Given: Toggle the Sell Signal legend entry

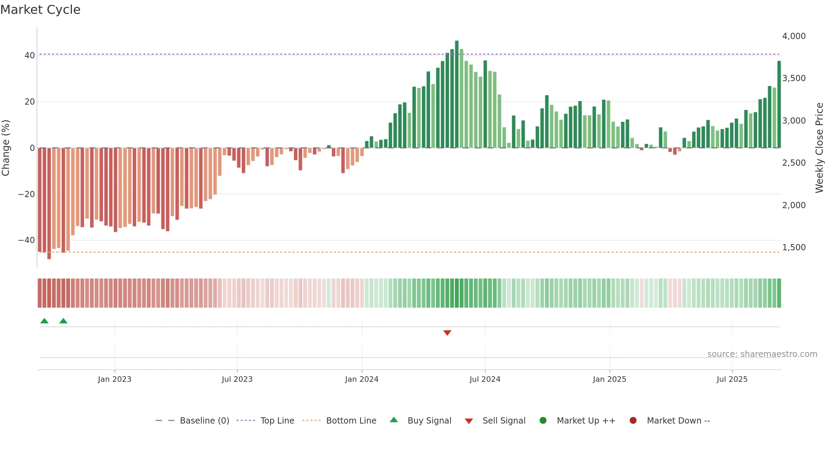Looking at the screenshot, I should tap(495, 420).
